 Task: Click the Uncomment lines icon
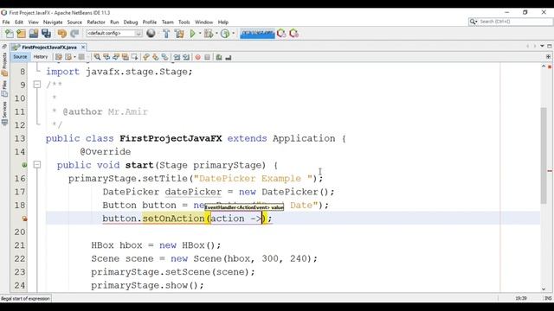pos(229,57)
